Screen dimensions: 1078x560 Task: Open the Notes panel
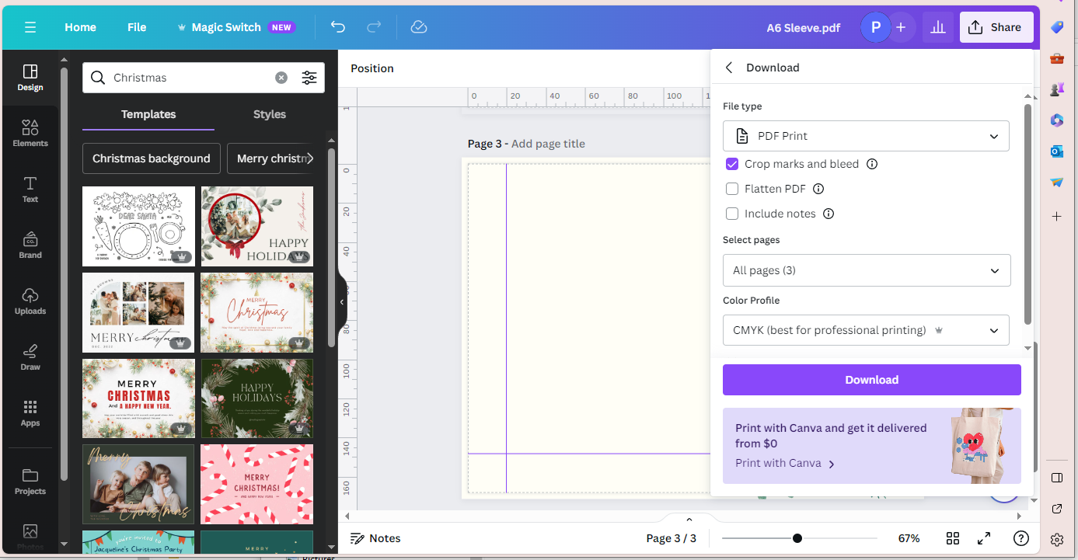point(376,538)
